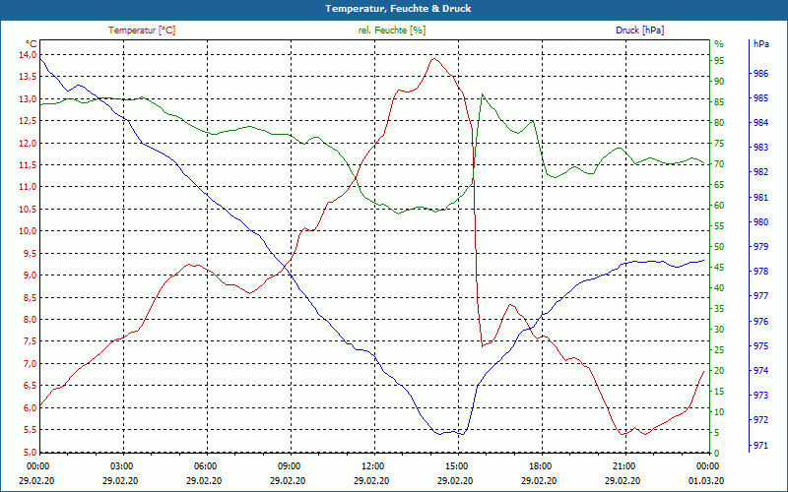Click the "15:00" time axis label
The image size is (788, 492).
click(x=455, y=466)
